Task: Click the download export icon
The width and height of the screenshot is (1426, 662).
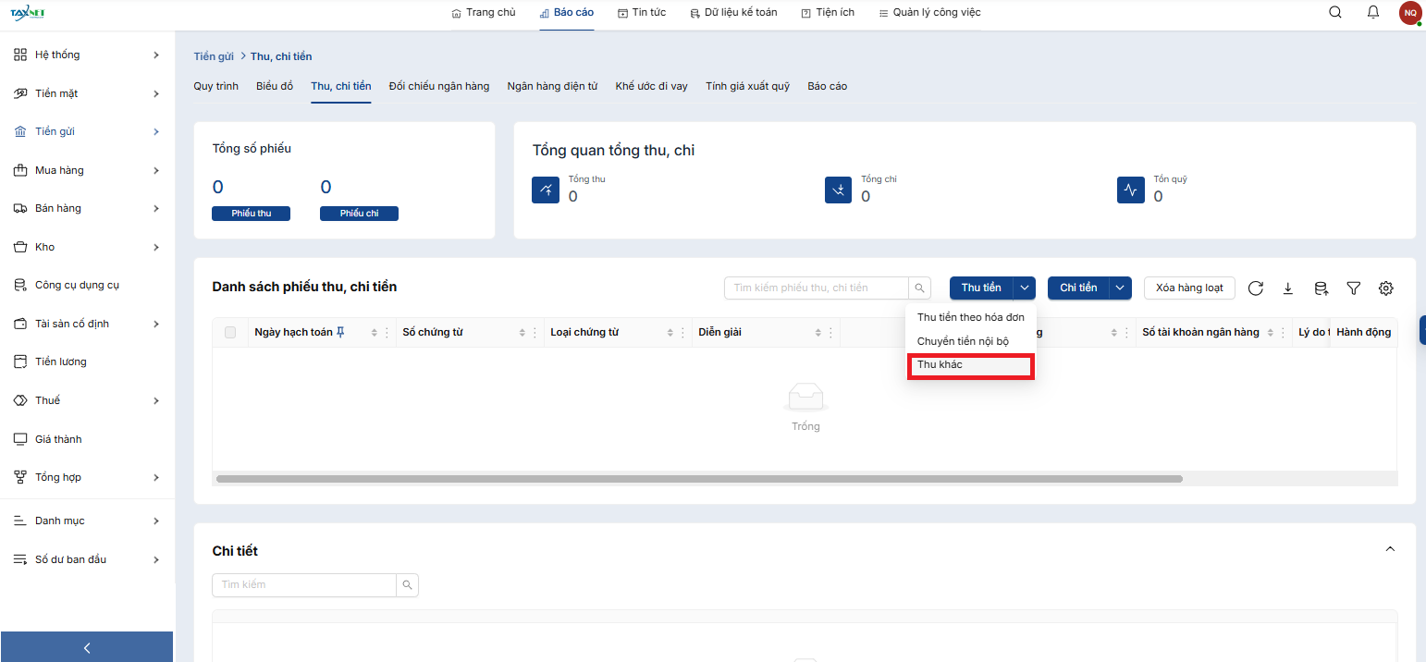Action: 1287,288
